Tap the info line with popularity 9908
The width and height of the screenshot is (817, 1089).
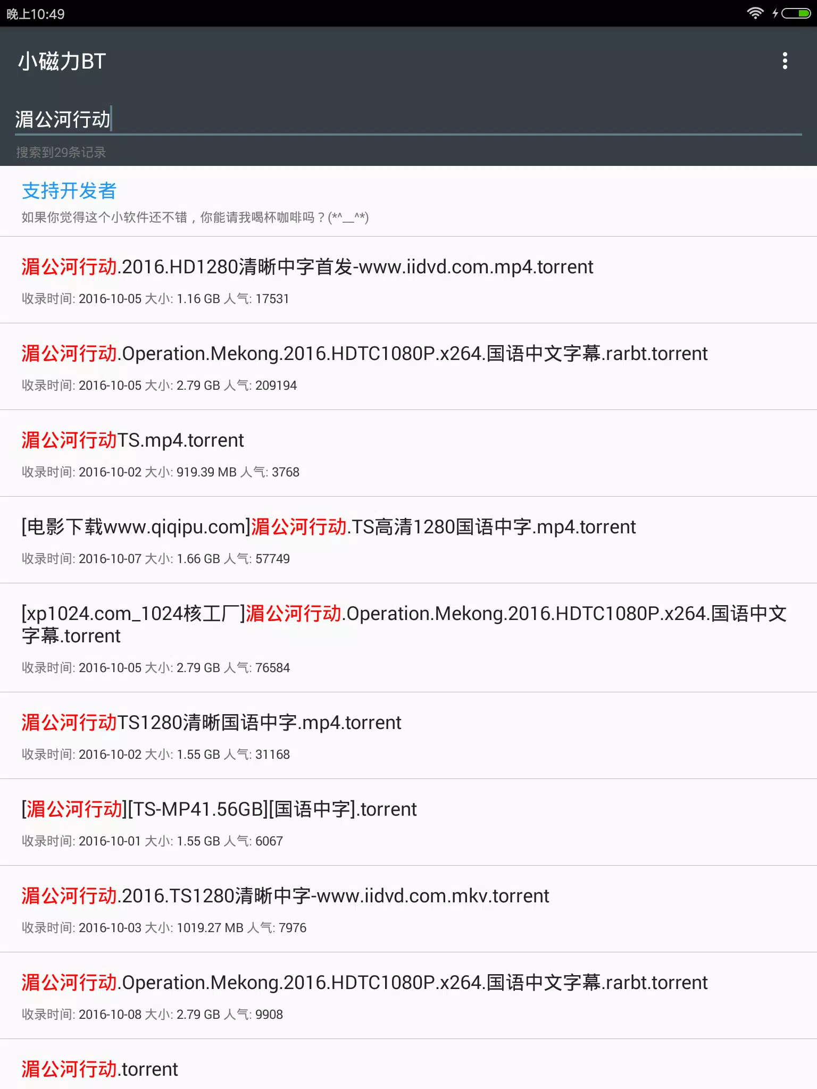[x=152, y=1015]
